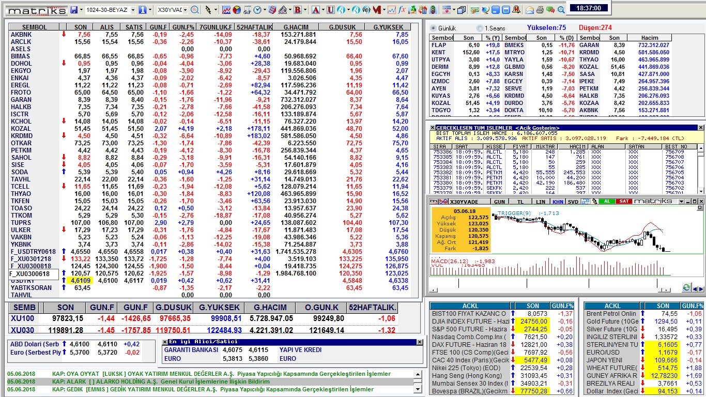Screen dimensions: 706x397
Task: Click the red letter U toolbar icon
Action: click(330, 10)
